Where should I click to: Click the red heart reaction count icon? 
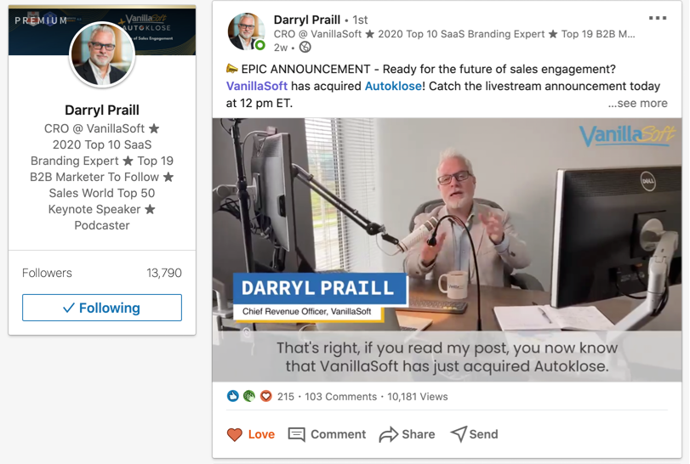pos(265,396)
